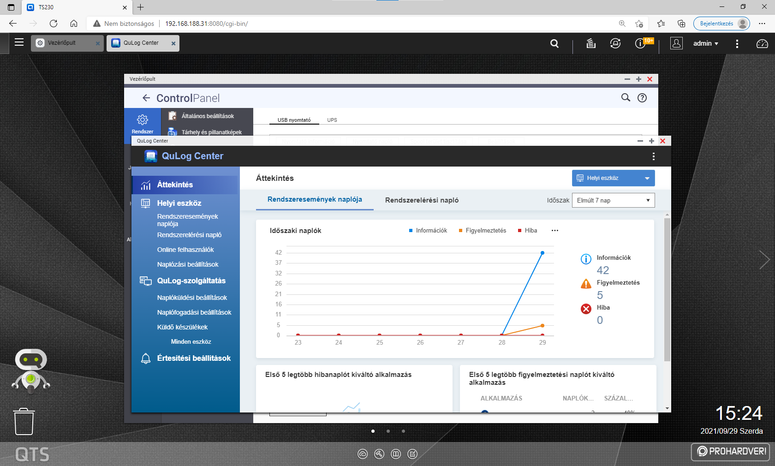The width and height of the screenshot is (775, 466).
Task: Open browser favorites star icon
Action: pos(661,24)
